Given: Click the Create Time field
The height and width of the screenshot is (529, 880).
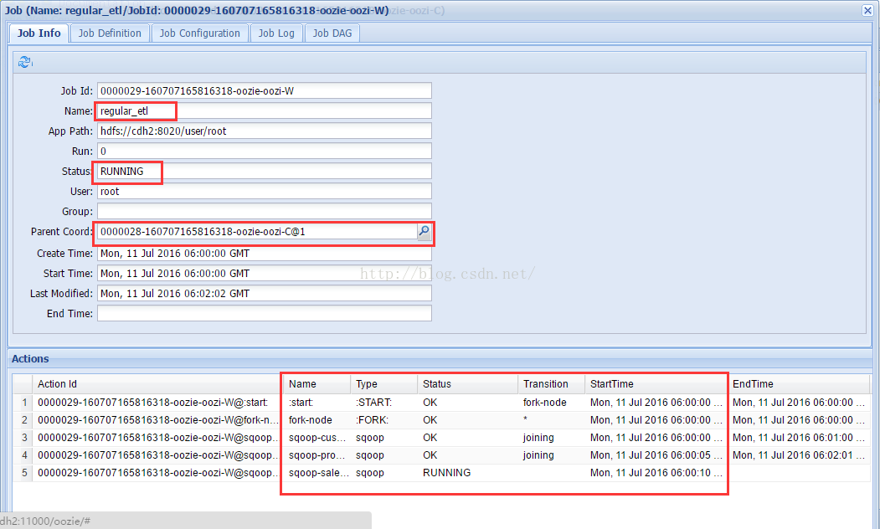Looking at the screenshot, I should pos(265,254).
